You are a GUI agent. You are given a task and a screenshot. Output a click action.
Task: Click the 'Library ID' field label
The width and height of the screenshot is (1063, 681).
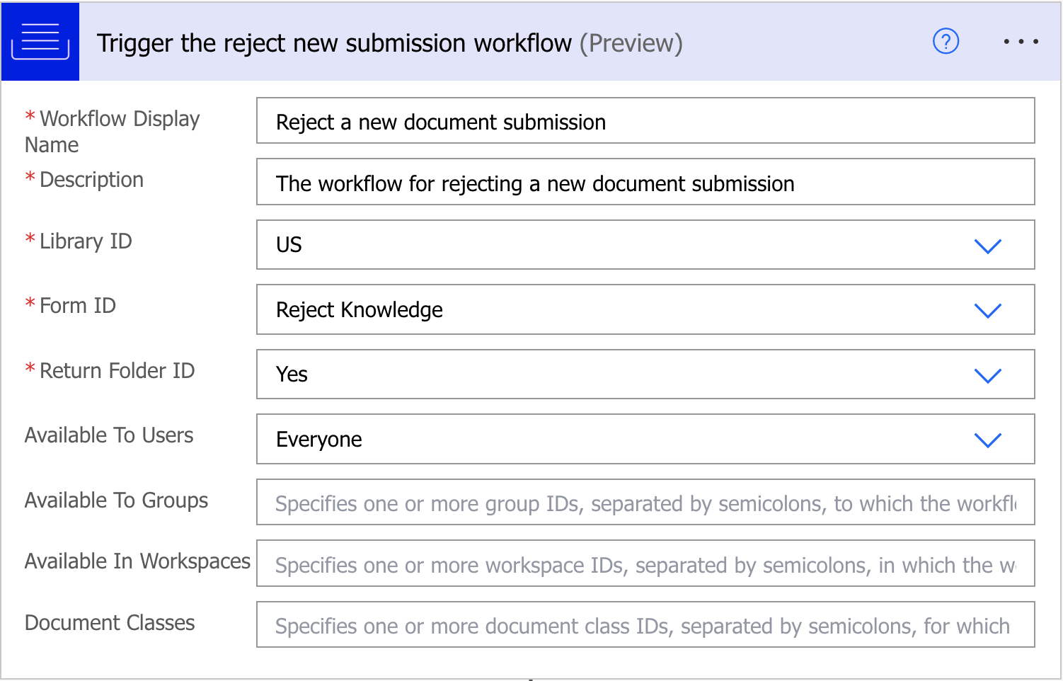click(x=85, y=241)
